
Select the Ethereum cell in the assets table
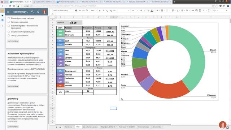73,35
